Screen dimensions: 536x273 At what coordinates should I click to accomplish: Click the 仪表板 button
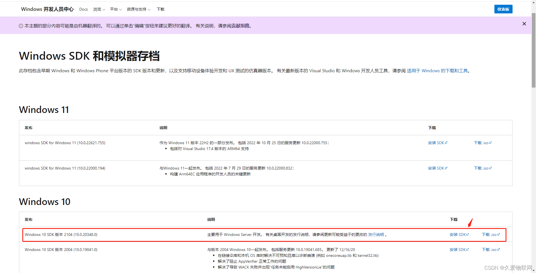pos(503,9)
